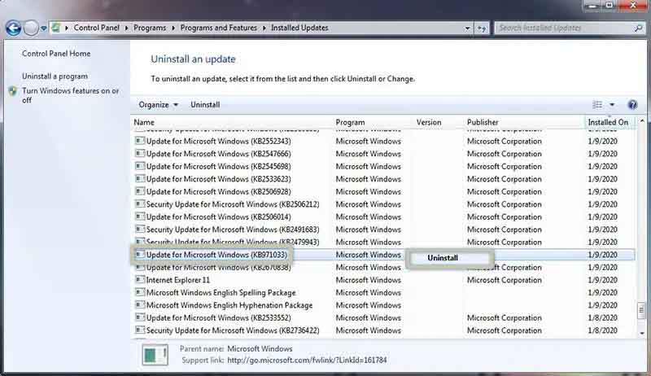
Task: Select Control Panel in breadcrumb
Action: 96,28
